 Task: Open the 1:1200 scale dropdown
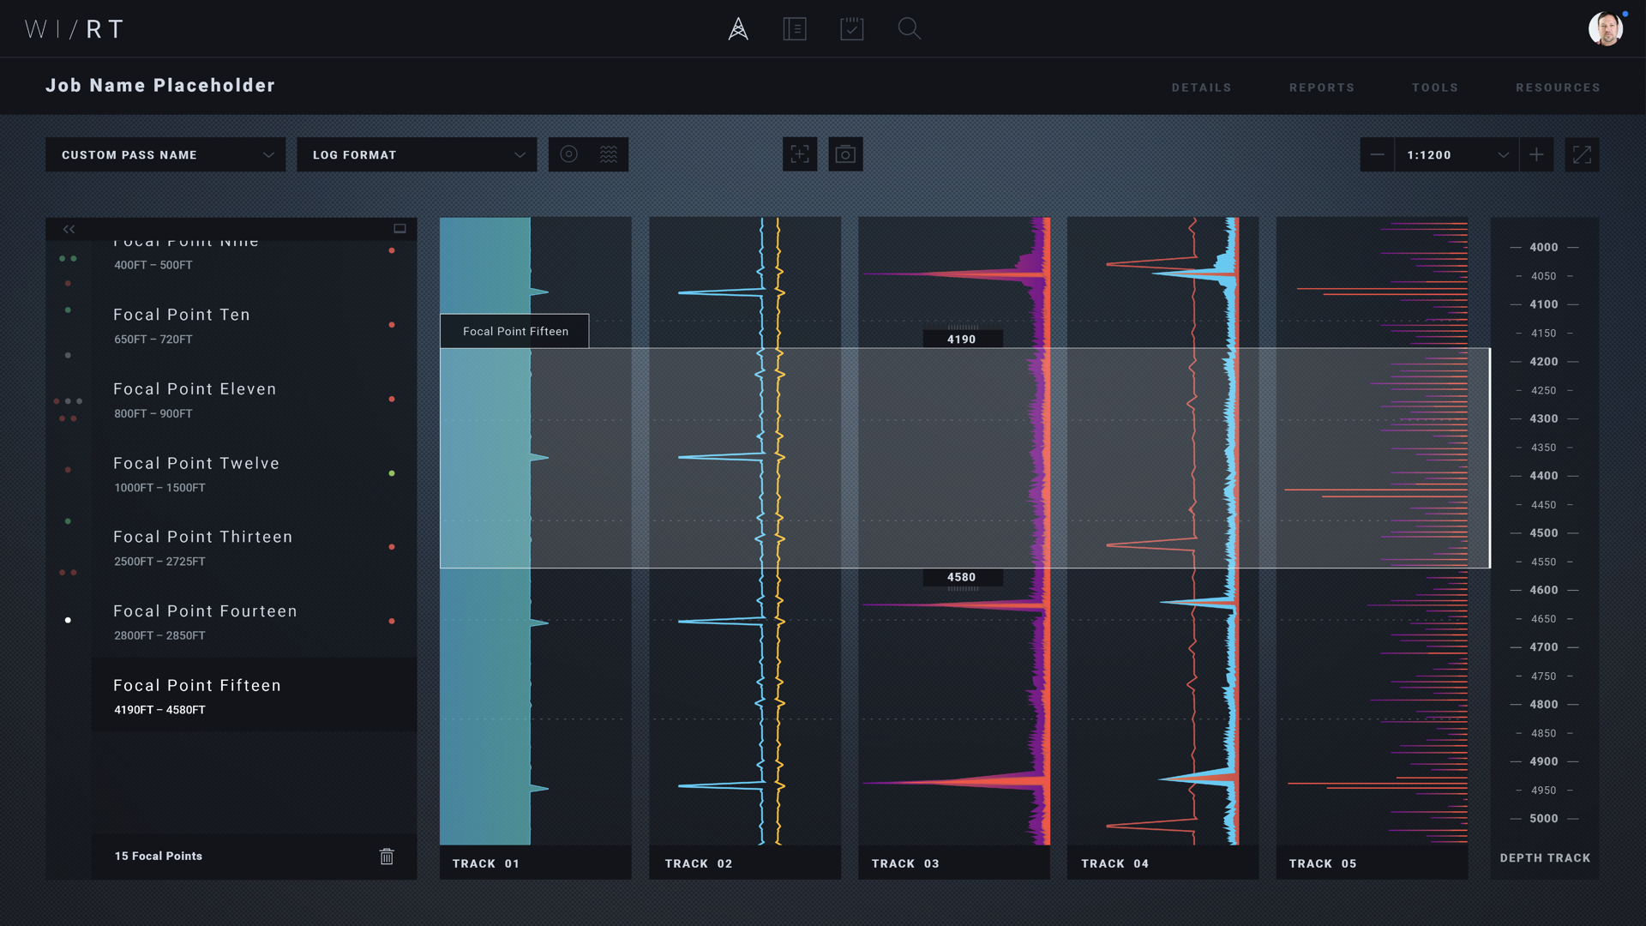[x=1457, y=154]
